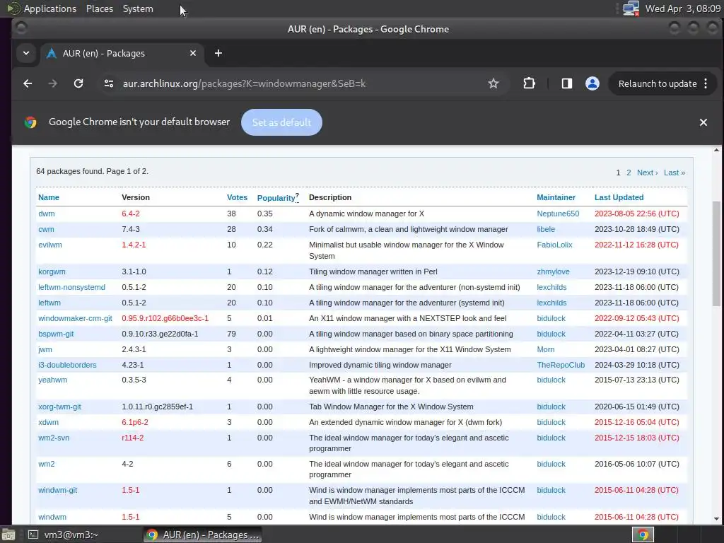Sort by Maintainer column header
724x543 pixels.
556,197
